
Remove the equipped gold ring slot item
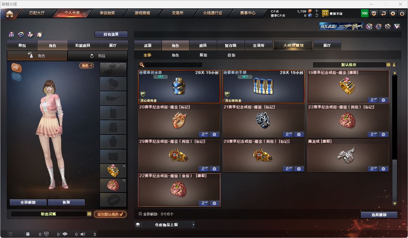(x=124, y=166)
